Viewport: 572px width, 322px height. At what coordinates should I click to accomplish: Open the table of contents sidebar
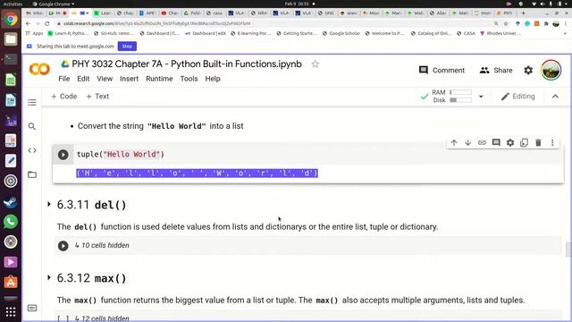click(x=32, y=102)
